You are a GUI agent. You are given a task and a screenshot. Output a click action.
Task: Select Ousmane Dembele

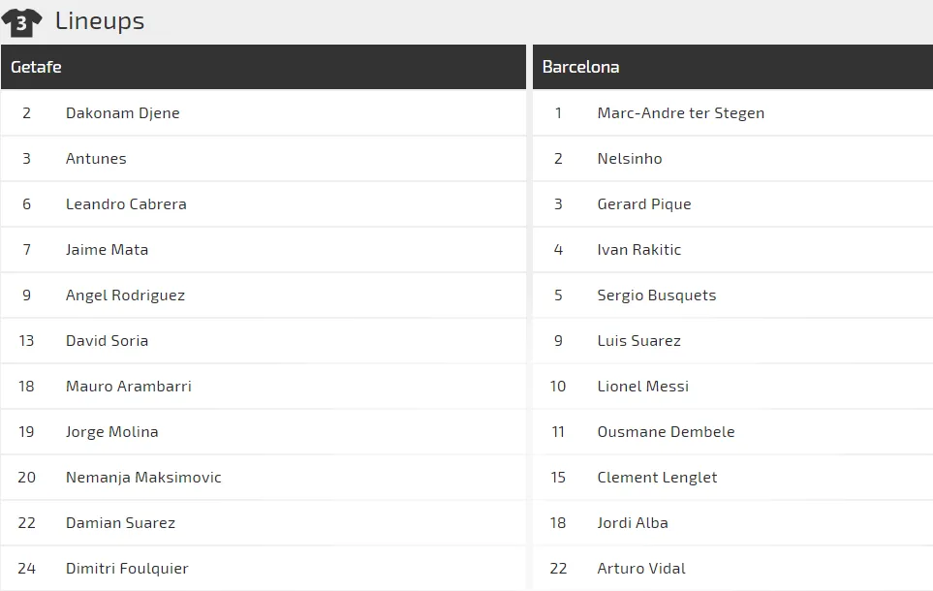click(x=666, y=432)
